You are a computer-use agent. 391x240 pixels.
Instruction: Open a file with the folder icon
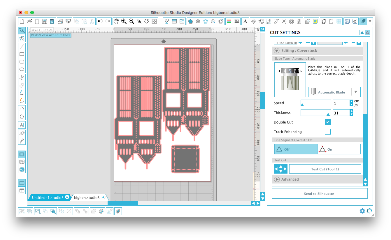[29, 21]
